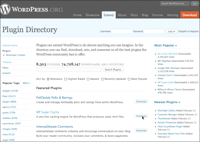Open WPtouch iPhone Theme link
Screen dimensions: 200x142
[x=169, y=89]
